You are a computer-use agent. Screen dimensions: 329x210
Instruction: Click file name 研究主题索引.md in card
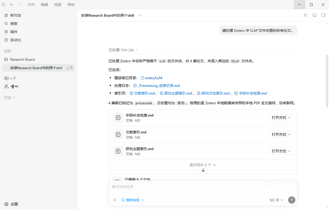pyautogui.click(x=140, y=149)
